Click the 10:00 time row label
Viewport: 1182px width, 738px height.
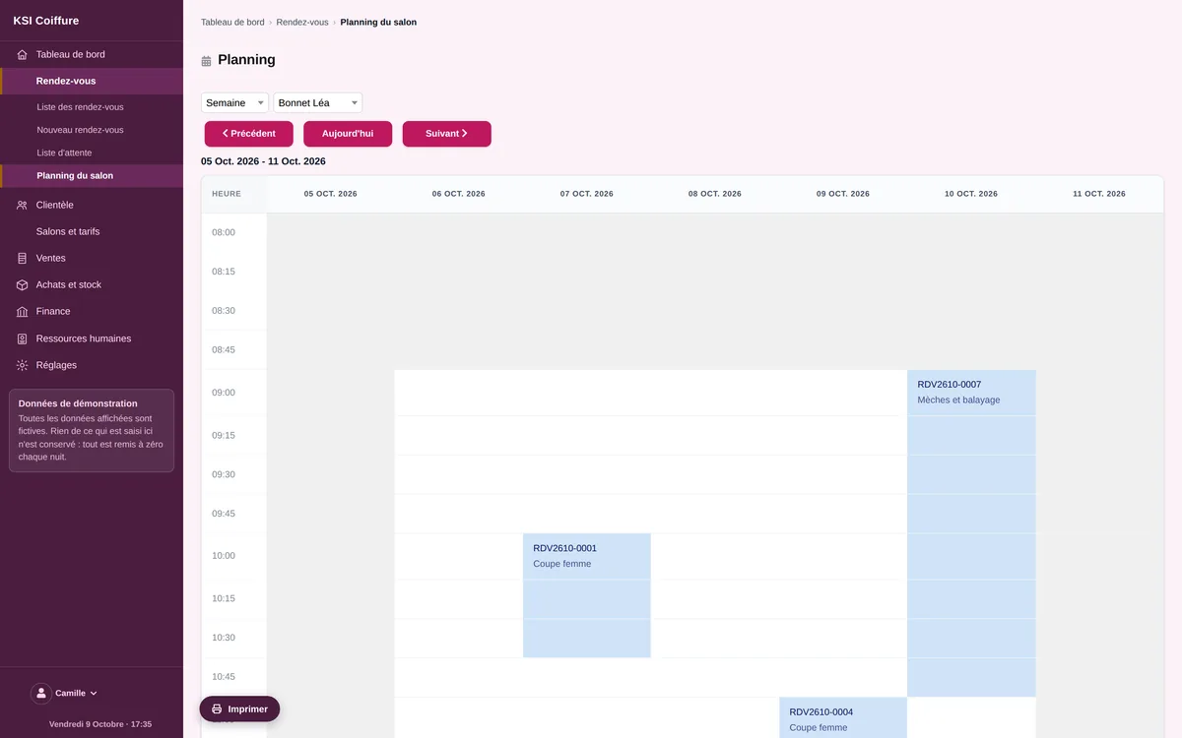(x=224, y=556)
